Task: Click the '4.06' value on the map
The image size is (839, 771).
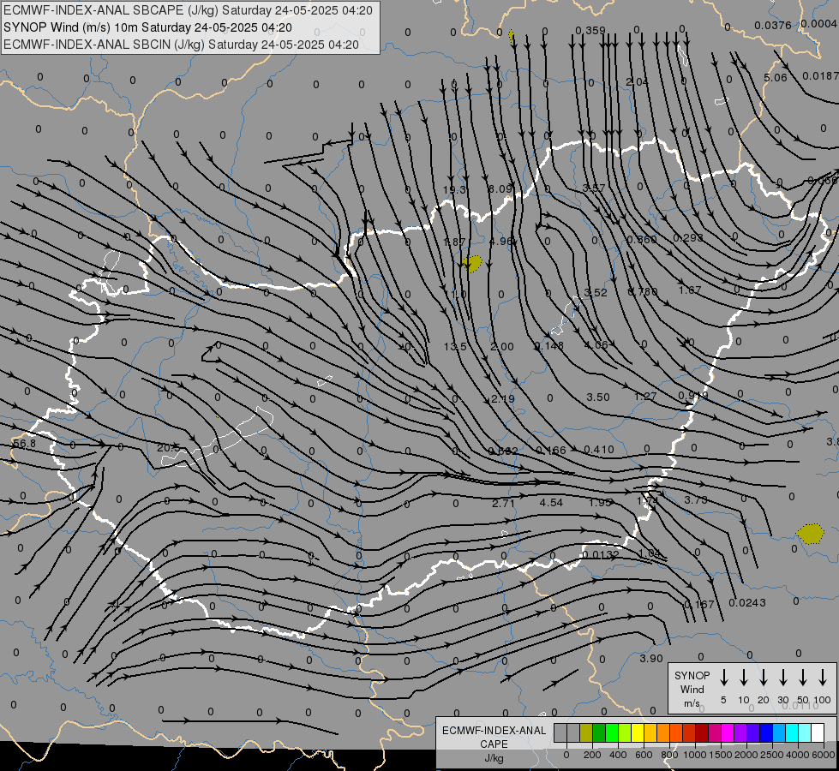Action: point(596,345)
